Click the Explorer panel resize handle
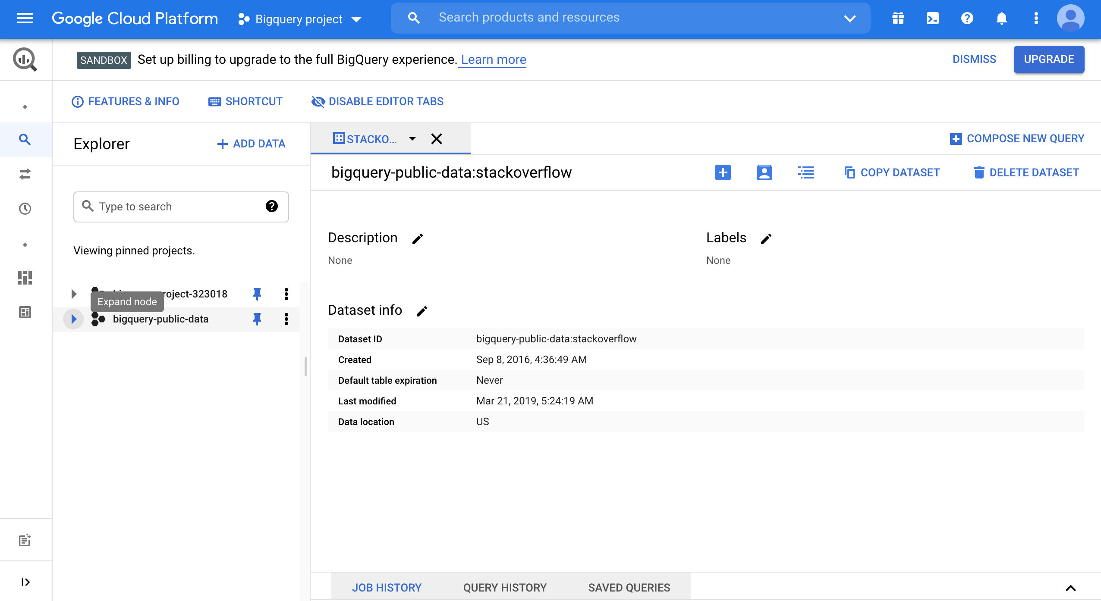Screen dimensions: 1101x601 pyautogui.click(x=305, y=366)
